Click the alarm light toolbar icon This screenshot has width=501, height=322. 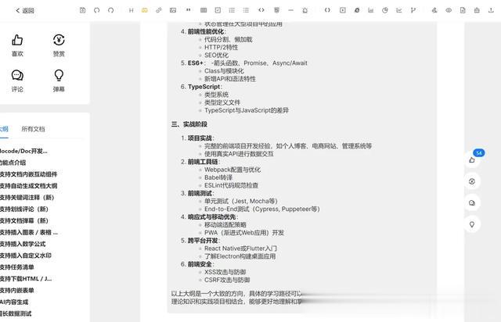click(x=305, y=10)
